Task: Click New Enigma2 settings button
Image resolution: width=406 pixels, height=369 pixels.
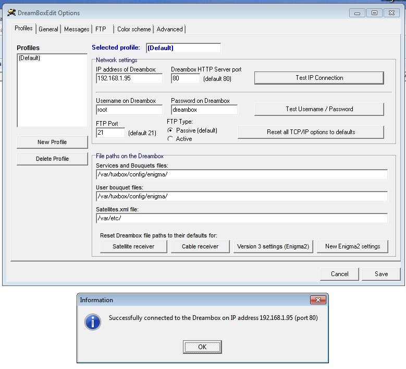Action: coord(353,246)
